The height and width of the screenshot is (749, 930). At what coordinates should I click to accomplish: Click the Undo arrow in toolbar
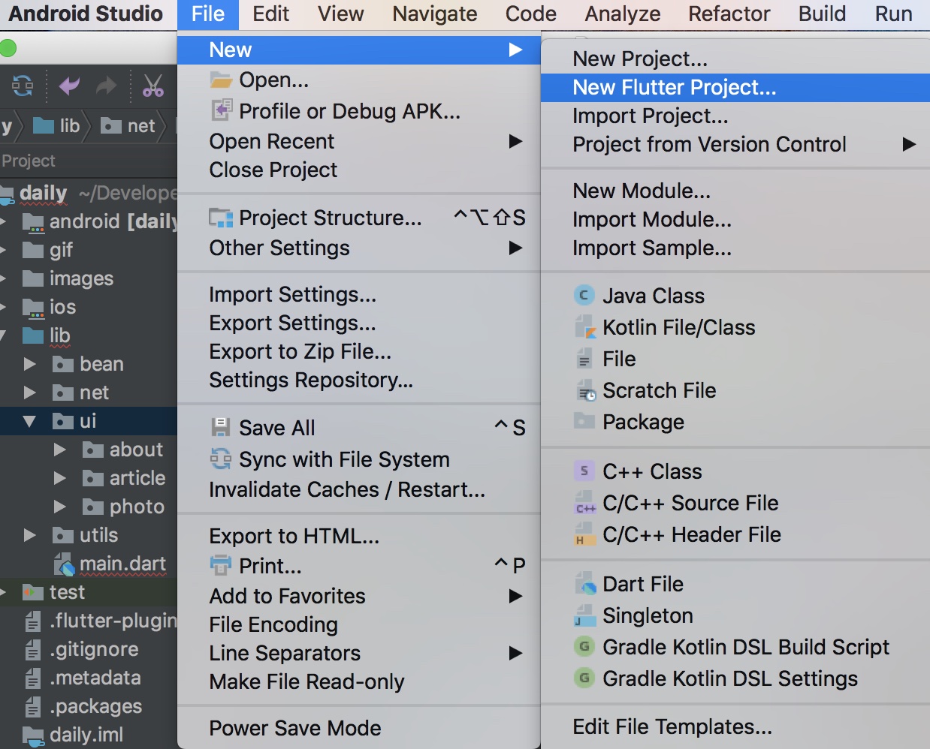click(x=69, y=86)
